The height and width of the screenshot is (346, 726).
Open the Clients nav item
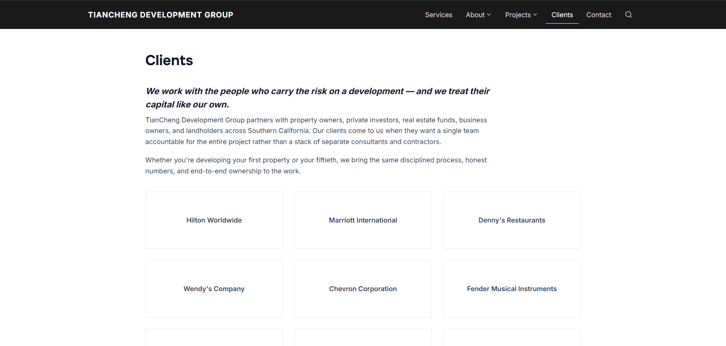(x=562, y=14)
